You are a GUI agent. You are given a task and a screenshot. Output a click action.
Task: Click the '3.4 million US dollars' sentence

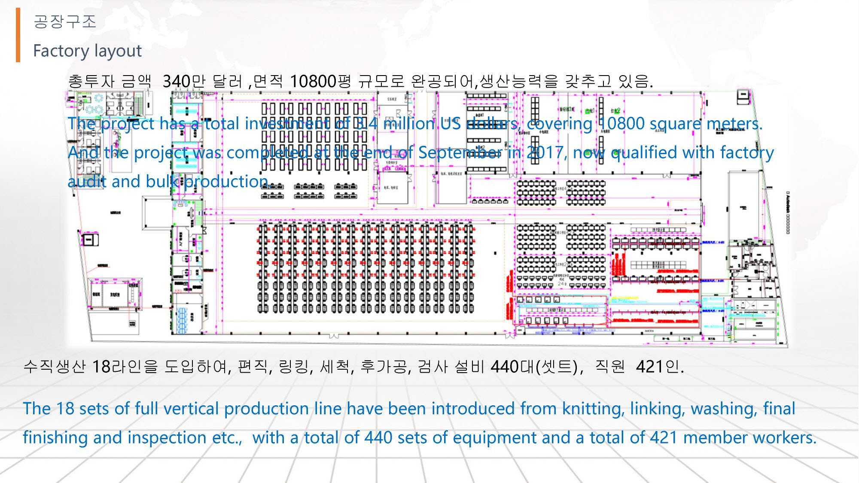pyautogui.click(x=415, y=124)
